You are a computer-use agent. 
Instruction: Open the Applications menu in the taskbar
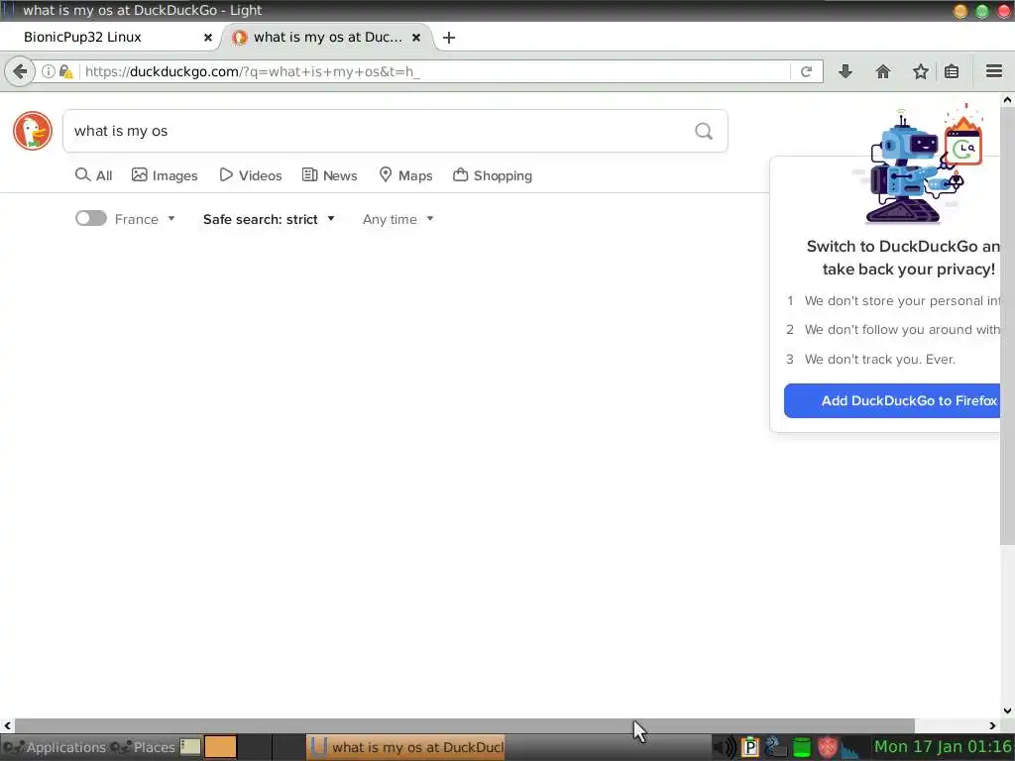click(56, 747)
